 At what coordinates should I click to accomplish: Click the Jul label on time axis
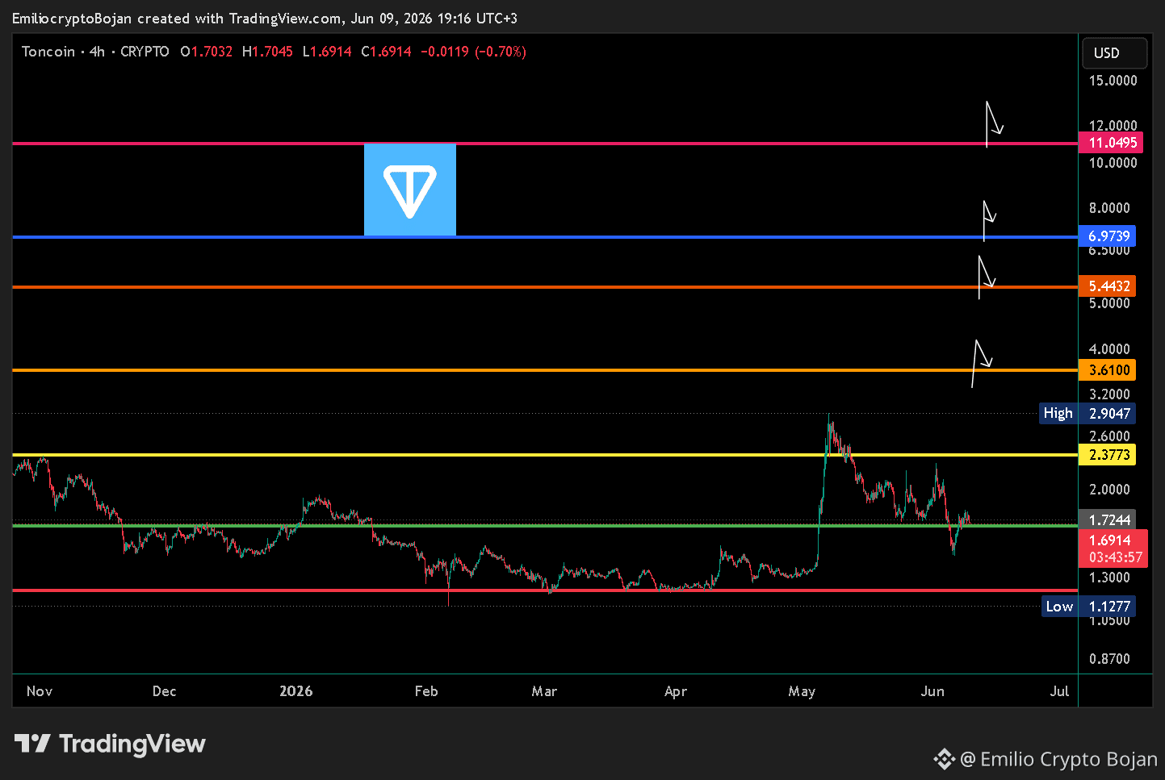click(1059, 691)
